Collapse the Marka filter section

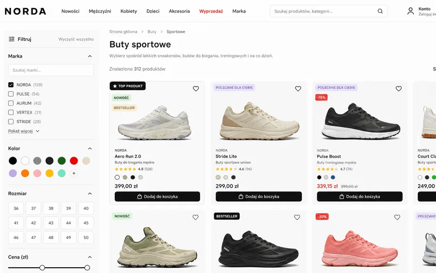[90, 56]
